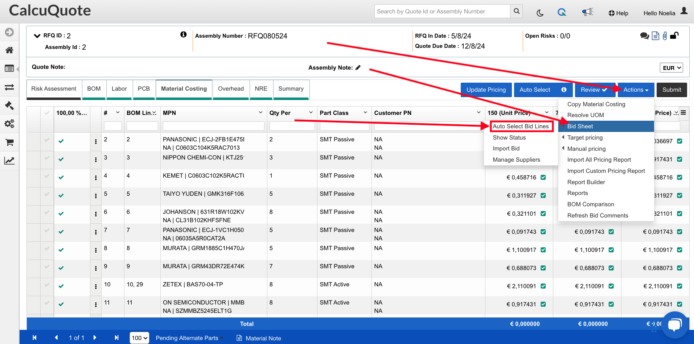The image size is (694, 344).
Task: Open Material Note link
Action: (259, 338)
